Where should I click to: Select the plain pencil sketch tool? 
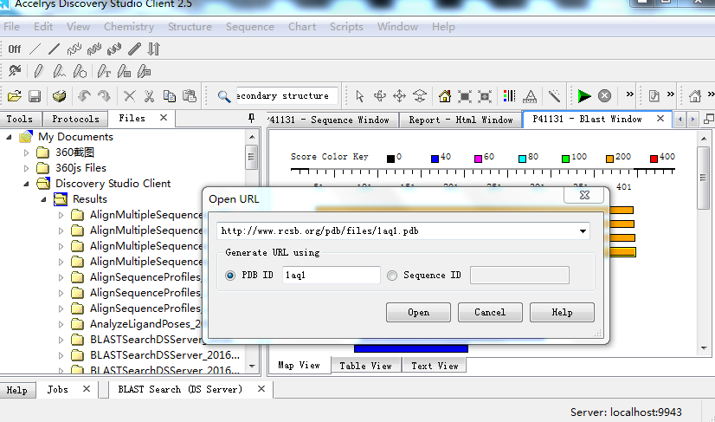38,71
